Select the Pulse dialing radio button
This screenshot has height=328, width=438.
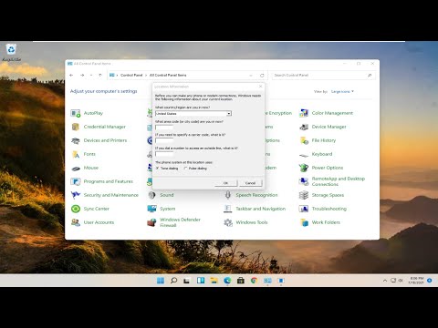pyautogui.click(x=185, y=168)
